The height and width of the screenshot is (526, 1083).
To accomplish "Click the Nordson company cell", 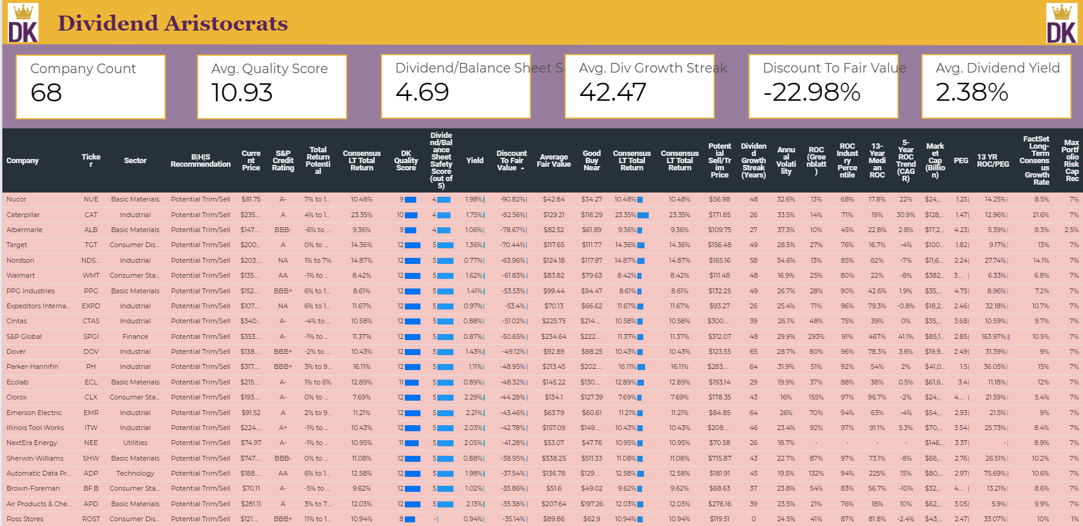I will [20, 260].
